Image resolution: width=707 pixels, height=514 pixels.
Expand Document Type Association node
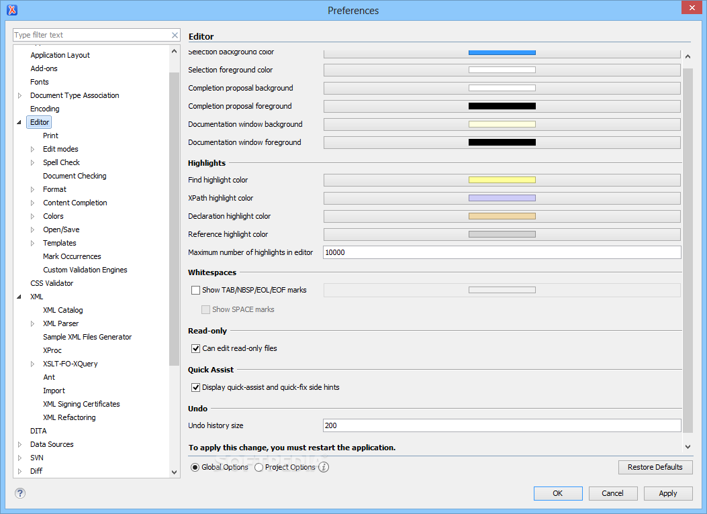coord(20,95)
